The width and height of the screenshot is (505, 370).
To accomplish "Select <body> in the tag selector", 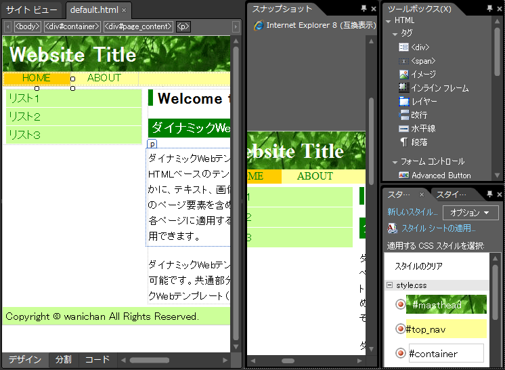I will point(28,26).
